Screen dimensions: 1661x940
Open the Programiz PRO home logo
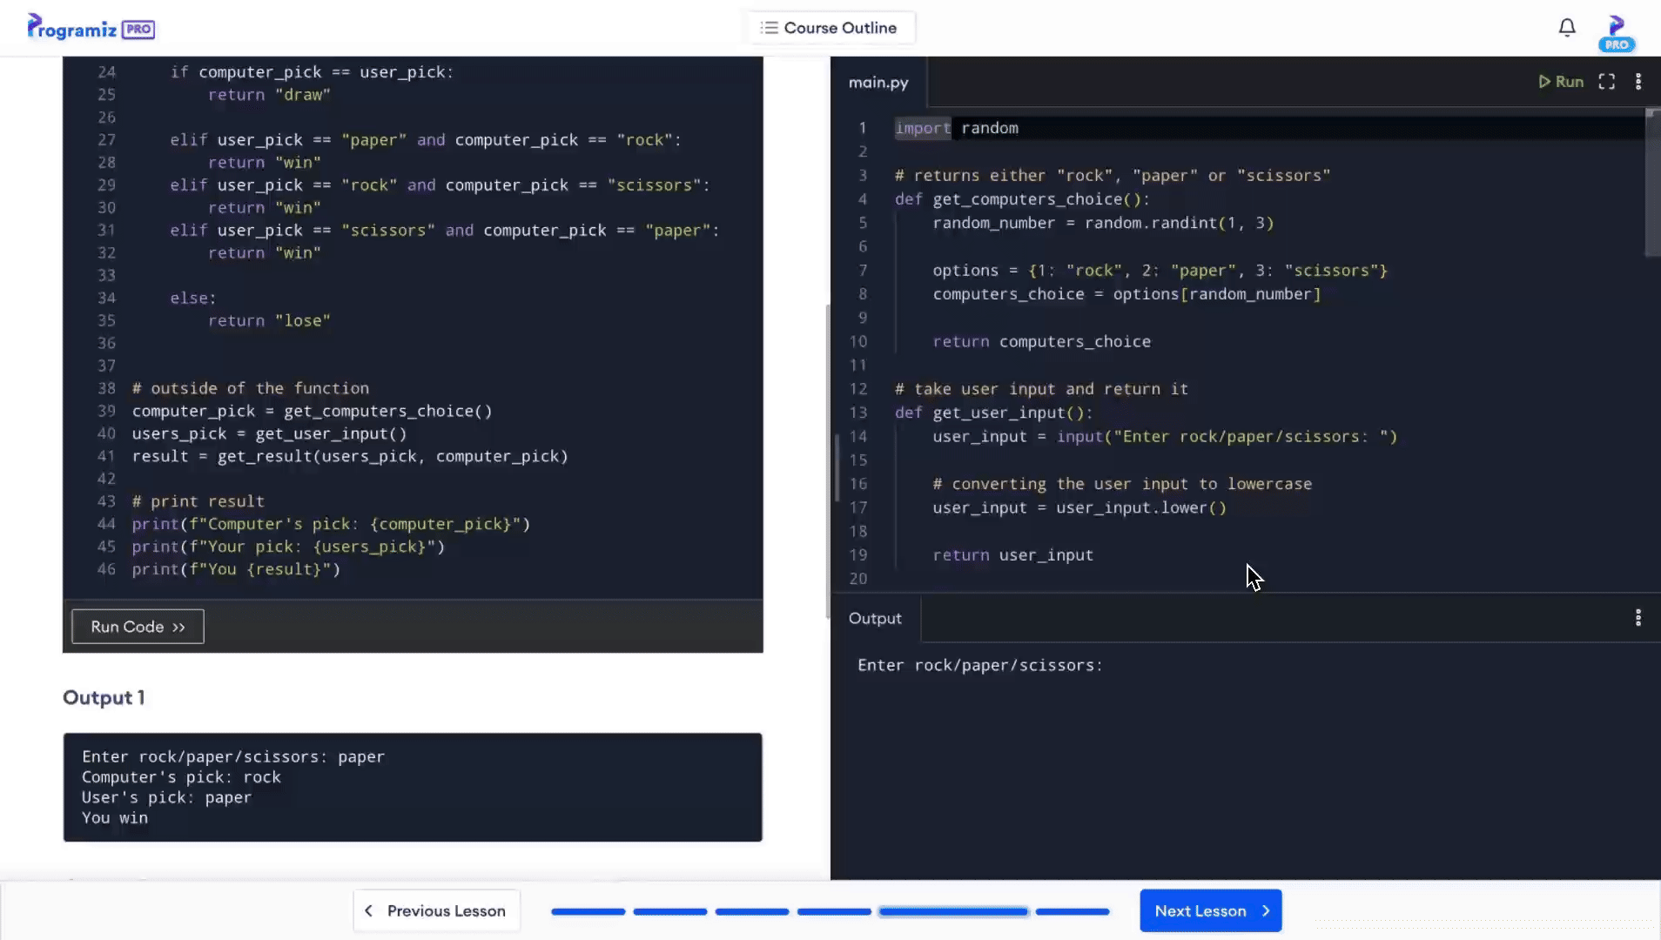tap(91, 27)
